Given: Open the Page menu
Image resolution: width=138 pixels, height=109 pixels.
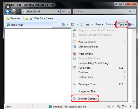Looking at the screenshot, I should (99, 25).
